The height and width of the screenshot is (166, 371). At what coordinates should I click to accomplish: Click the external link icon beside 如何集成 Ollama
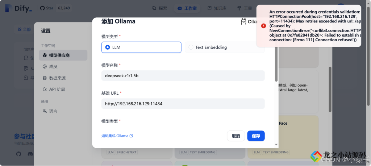pyautogui.click(x=131, y=136)
